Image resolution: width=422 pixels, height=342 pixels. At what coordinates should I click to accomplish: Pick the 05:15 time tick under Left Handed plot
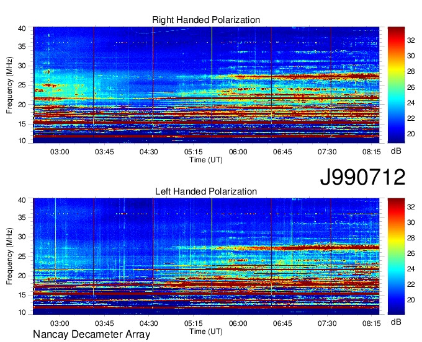(x=194, y=323)
